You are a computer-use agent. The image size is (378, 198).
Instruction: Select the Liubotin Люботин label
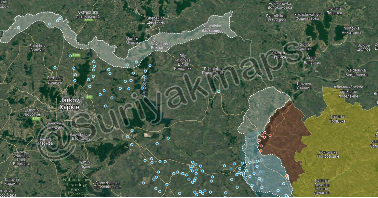[32, 112]
